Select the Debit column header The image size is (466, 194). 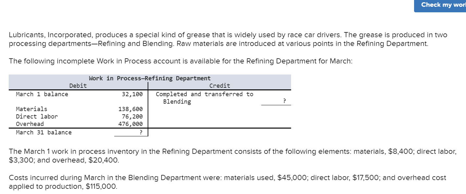coord(78,86)
